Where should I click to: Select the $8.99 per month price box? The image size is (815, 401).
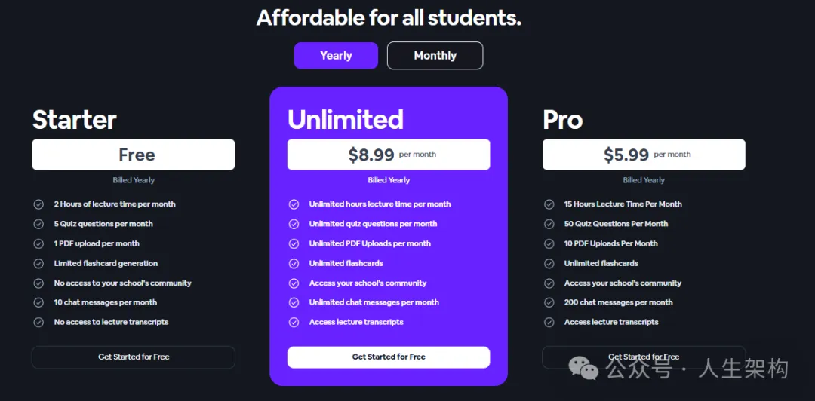(x=389, y=155)
